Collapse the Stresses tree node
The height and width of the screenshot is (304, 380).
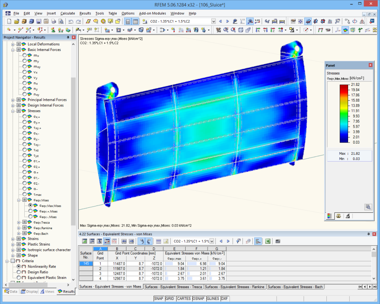coord(13,111)
